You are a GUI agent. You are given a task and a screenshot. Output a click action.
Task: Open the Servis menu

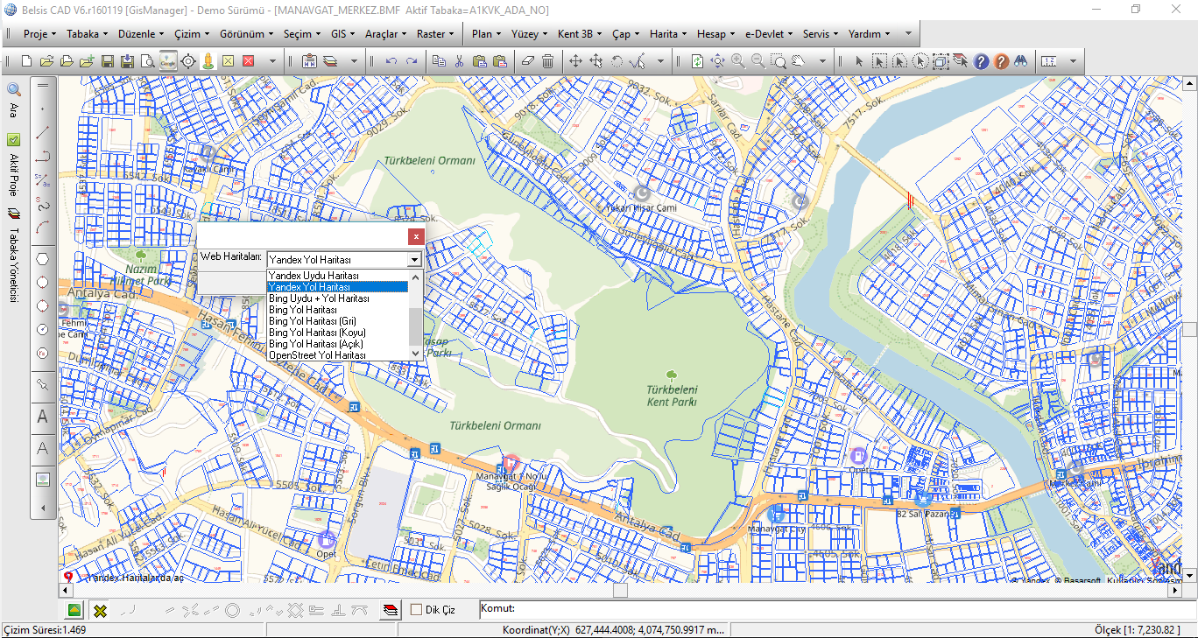coord(821,34)
